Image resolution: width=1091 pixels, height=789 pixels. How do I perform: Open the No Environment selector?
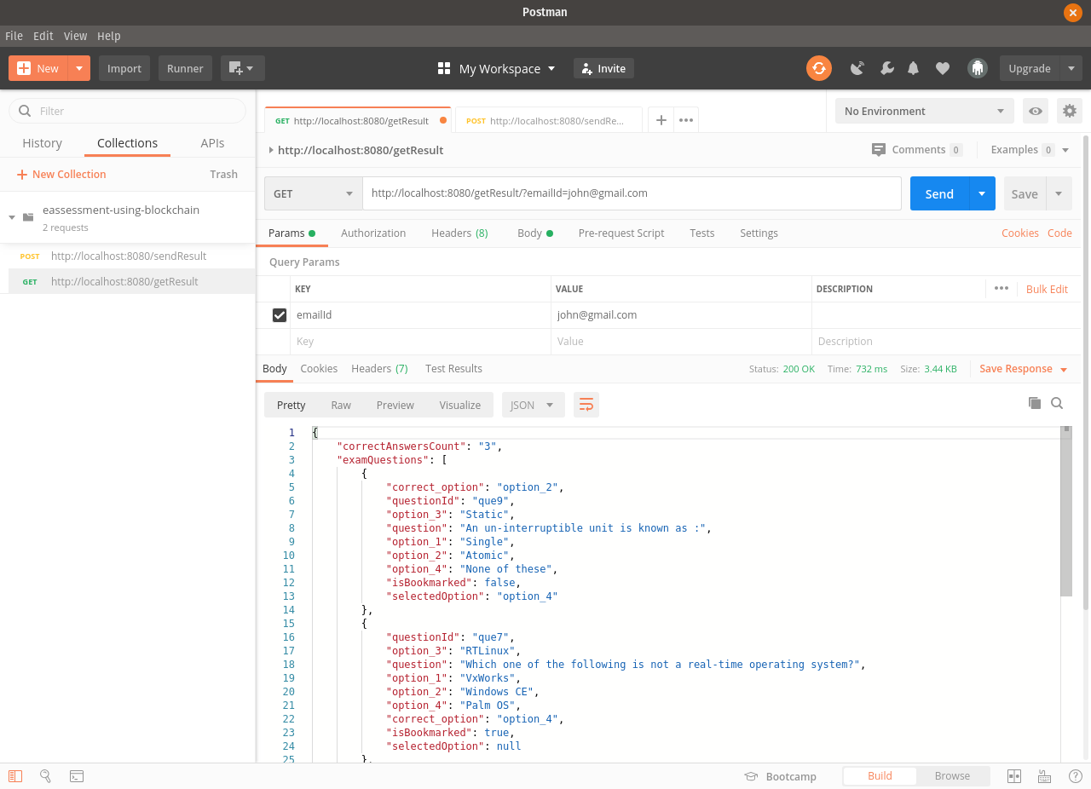pos(924,111)
